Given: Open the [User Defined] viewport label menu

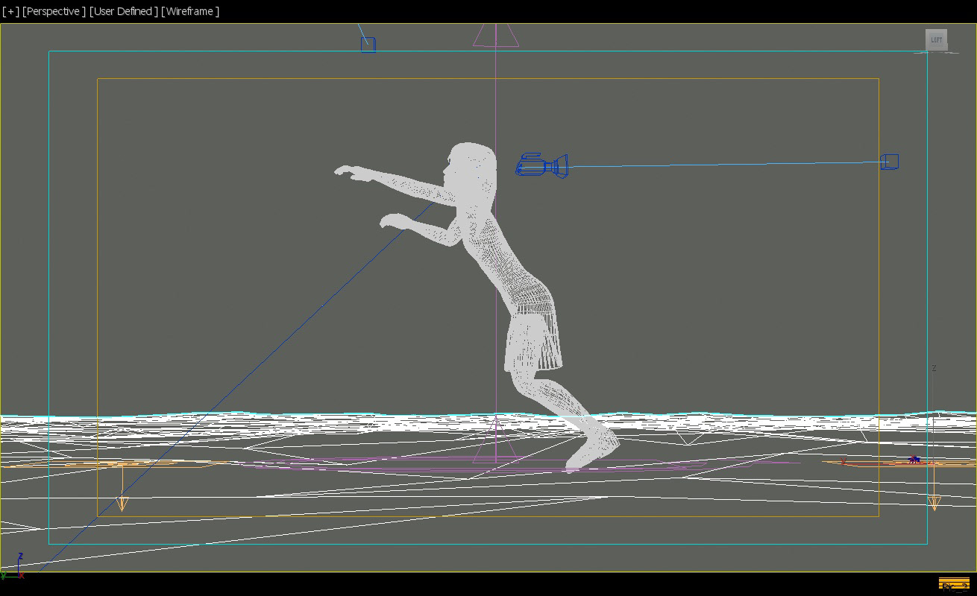Looking at the screenshot, I should click(123, 11).
